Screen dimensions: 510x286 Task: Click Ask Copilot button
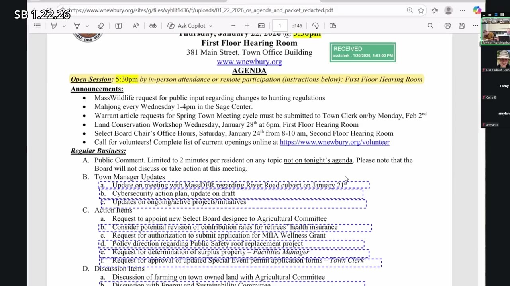[x=186, y=26]
